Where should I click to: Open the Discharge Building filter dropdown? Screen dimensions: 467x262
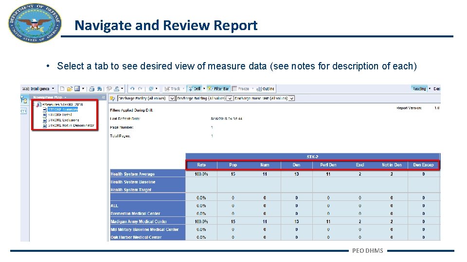(x=230, y=98)
